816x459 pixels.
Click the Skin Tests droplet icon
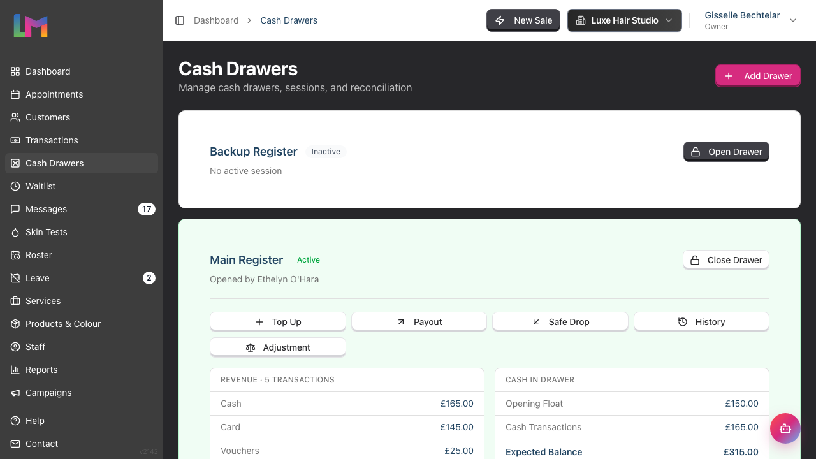(15, 232)
